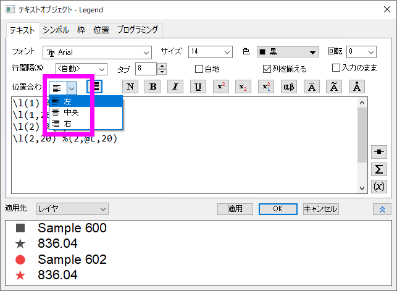
Task: Click the vertical scrollbar thumb in text box
Action: (362, 135)
